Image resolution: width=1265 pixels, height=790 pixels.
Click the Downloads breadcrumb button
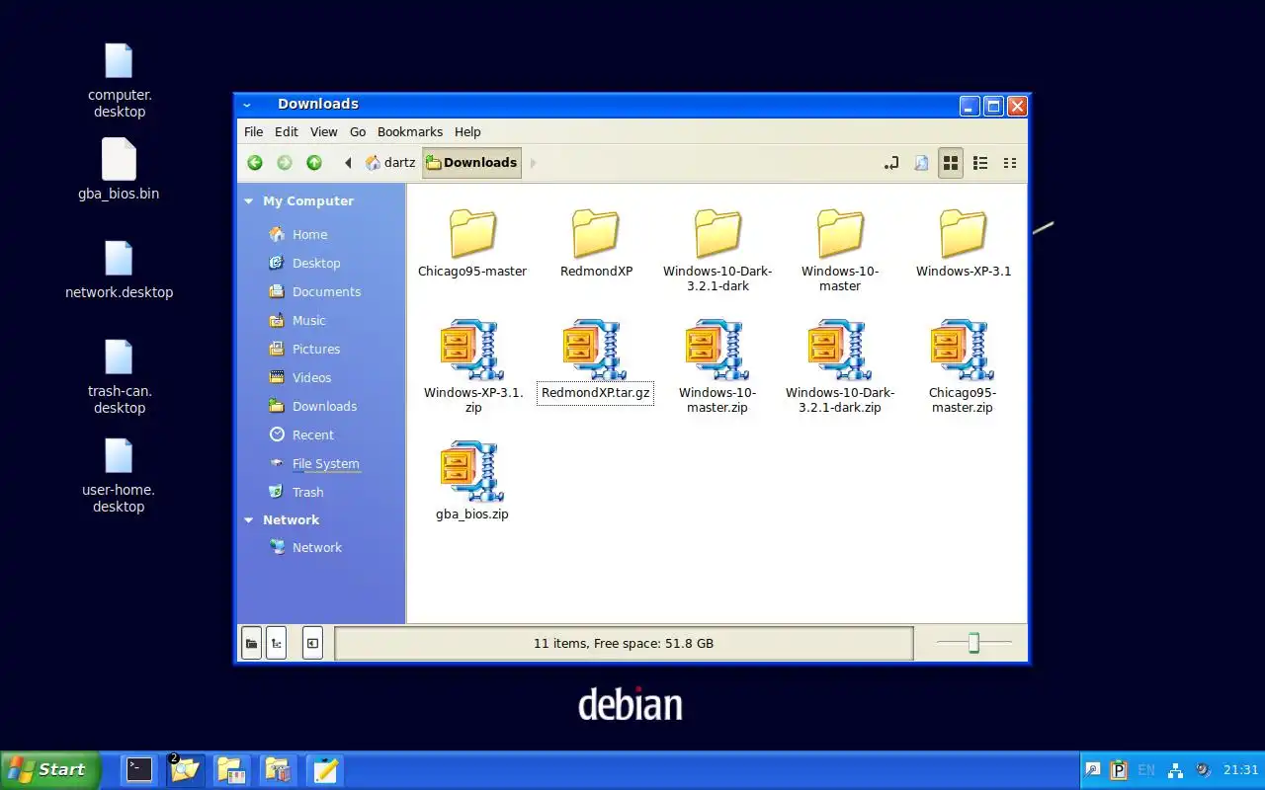click(x=471, y=163)
